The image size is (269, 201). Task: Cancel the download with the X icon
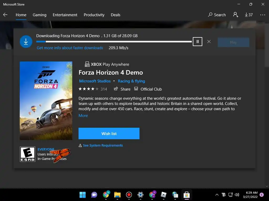pyautogui.click(x=209, y=42)
